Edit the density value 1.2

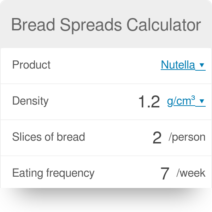coord(149,102)
